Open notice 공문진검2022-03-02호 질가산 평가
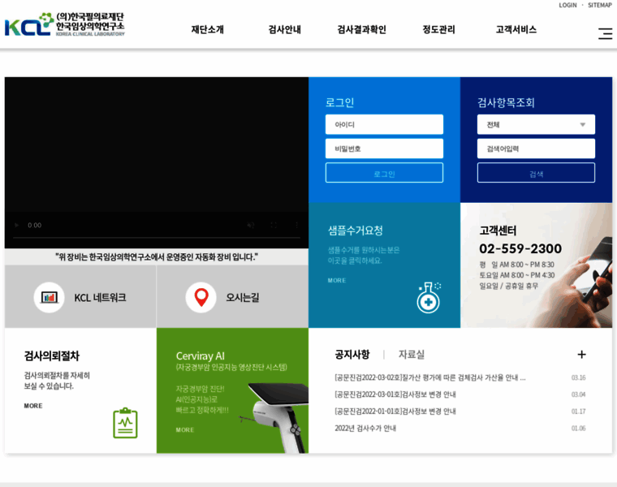Image resolution: width=617 pixels, height=487 pixels. (x=430, y=377)
